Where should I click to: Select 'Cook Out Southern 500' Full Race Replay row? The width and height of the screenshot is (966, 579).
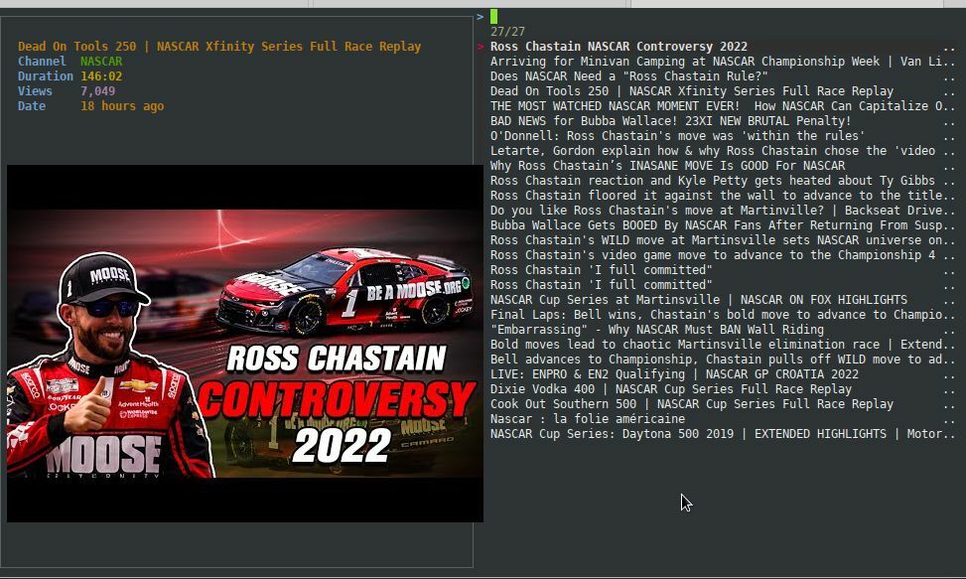pos(722,404)
